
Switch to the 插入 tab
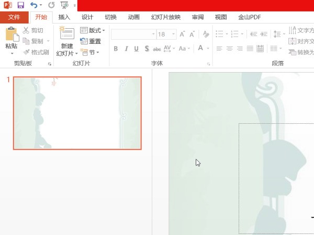coord(64,17)
